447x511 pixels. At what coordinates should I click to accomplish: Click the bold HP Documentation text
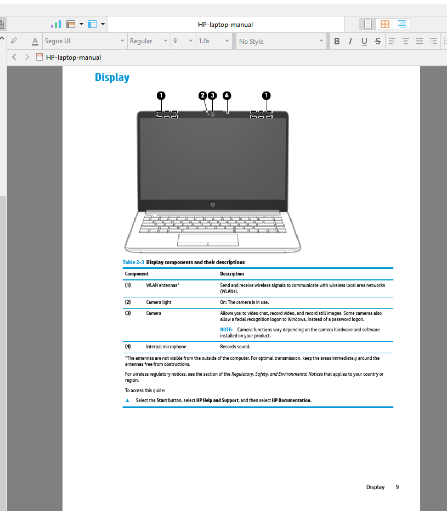pos(291,400)
